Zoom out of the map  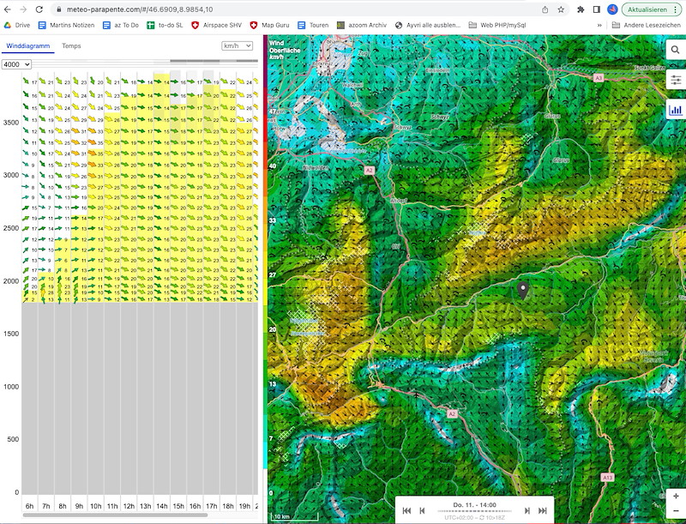[676, 512]
